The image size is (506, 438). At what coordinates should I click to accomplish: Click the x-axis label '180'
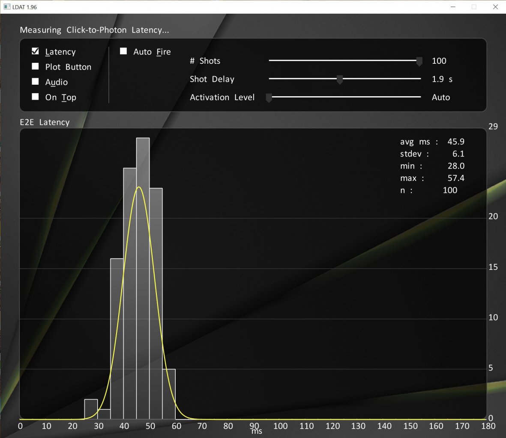tap(488, 426)
